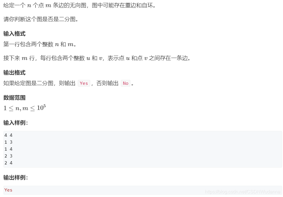
Task: Click the line 第一行包含两个整数
Action: 40,44
